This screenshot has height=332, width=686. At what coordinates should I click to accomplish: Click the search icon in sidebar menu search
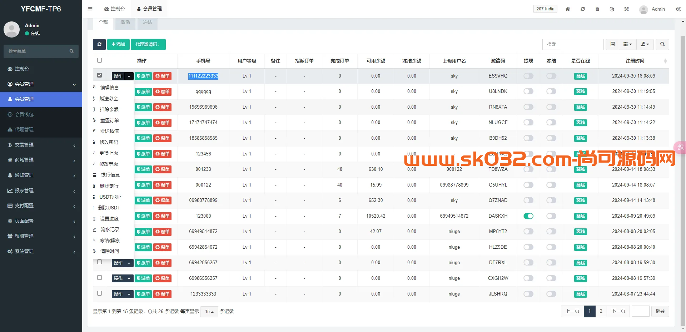pos(72,51)
